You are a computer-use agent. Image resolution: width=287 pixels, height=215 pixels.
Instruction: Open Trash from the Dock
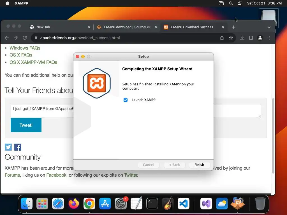point(260,204)
